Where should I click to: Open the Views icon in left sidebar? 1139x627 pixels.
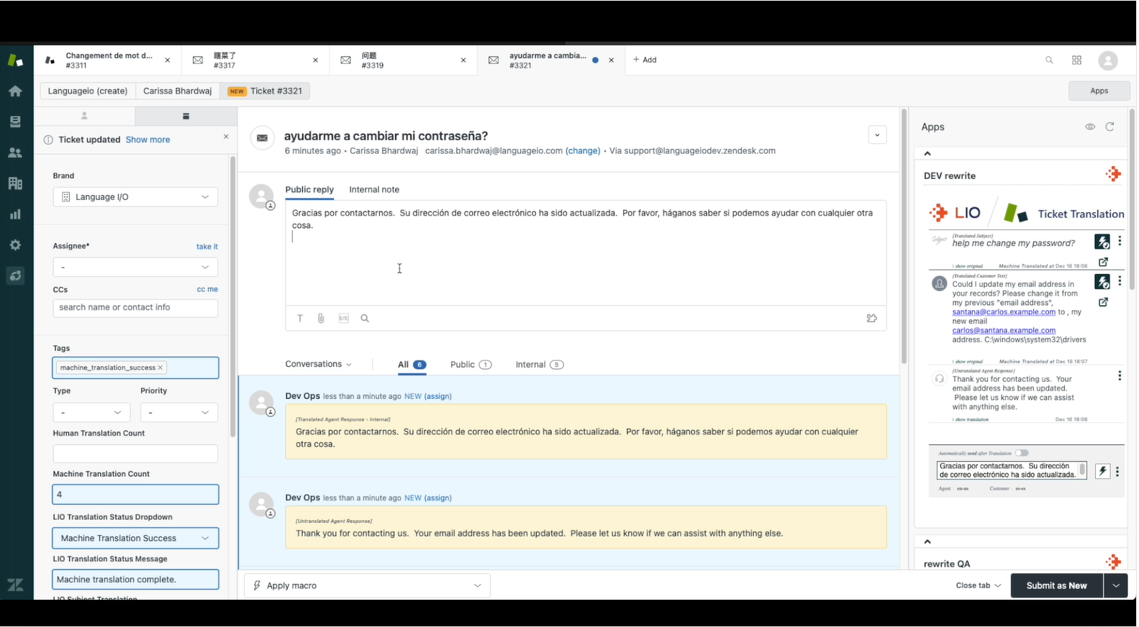coord(15,122)
